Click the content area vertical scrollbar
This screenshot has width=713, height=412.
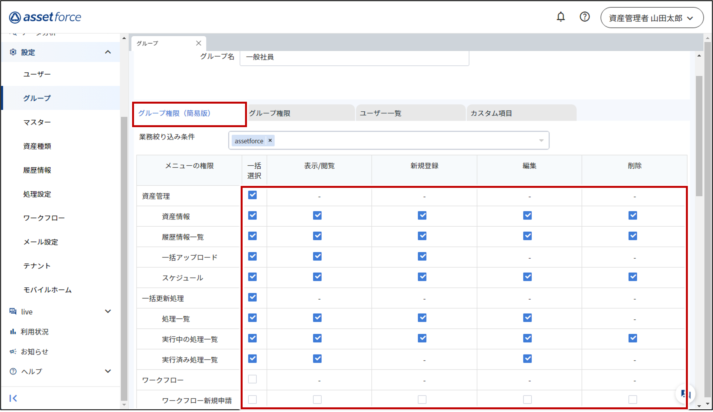click(x=699, y=136)
